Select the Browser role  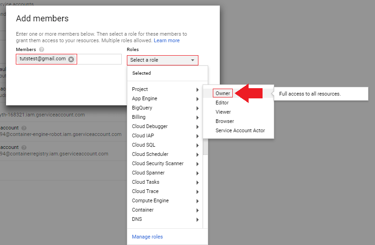(x=238, y=121)
